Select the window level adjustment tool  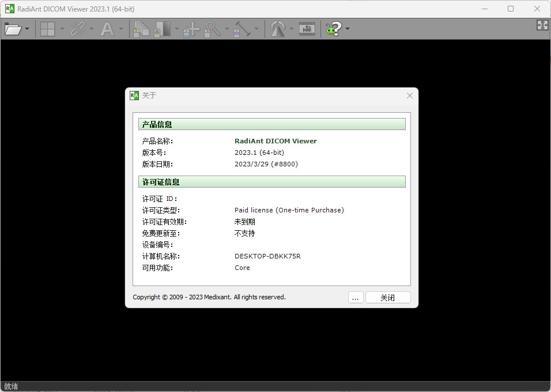[162, 29]
